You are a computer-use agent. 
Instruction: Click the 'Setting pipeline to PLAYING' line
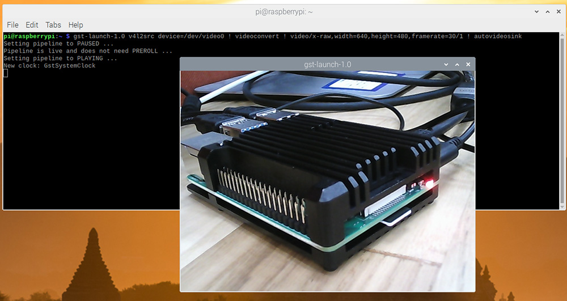pos(61,58)
